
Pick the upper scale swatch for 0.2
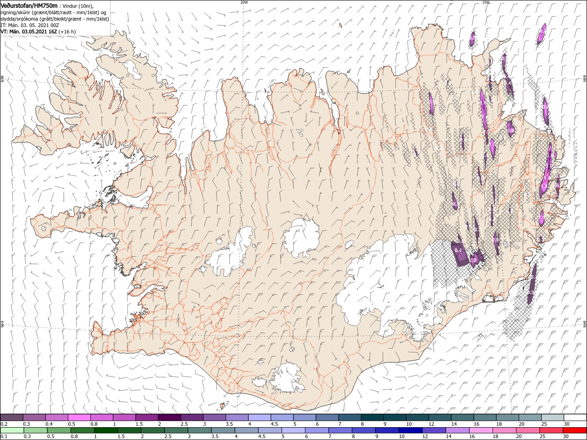[x=11, y=418]
